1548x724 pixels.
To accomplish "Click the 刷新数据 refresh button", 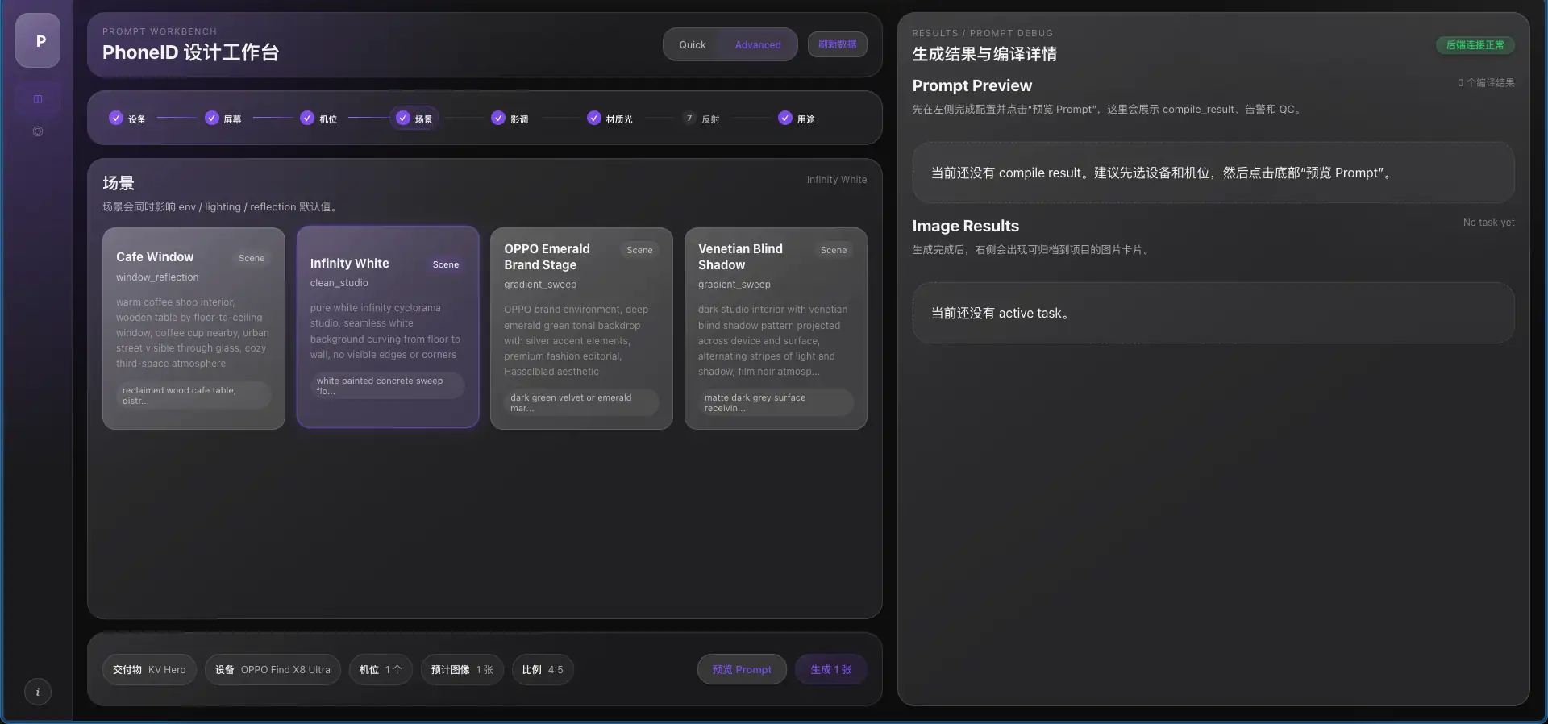I will point(838,44).
